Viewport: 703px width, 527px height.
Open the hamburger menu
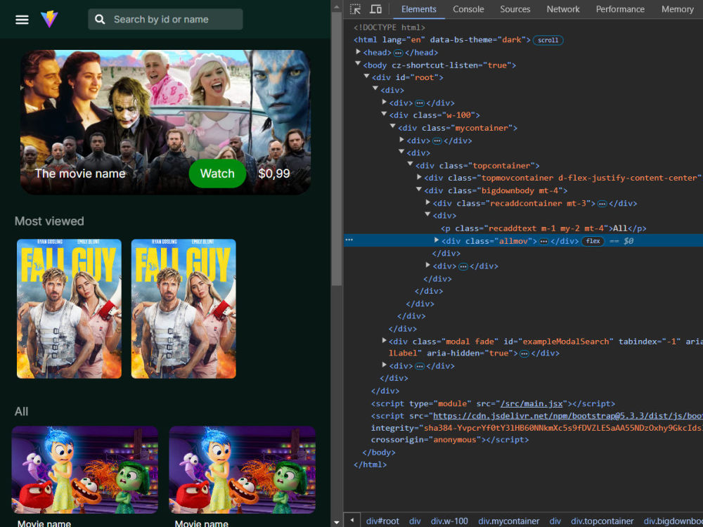(x=22, y=20)
